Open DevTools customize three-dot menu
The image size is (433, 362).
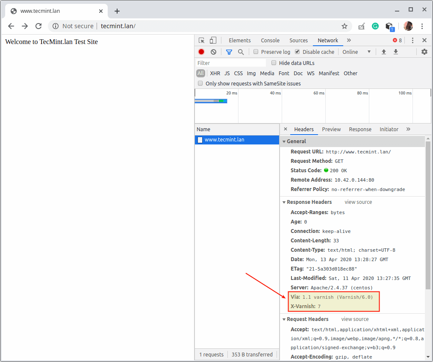[412, 40]
